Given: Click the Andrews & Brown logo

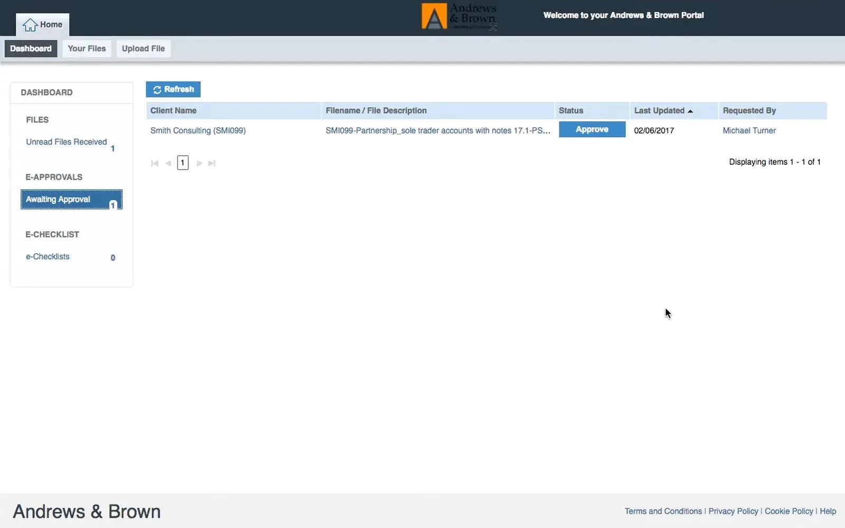Looking at the screenshot, I should 459,16.
